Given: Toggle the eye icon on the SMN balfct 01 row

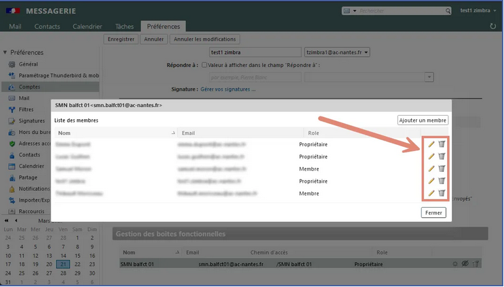Looking at the screenshot, I should [x=465, y=264].
